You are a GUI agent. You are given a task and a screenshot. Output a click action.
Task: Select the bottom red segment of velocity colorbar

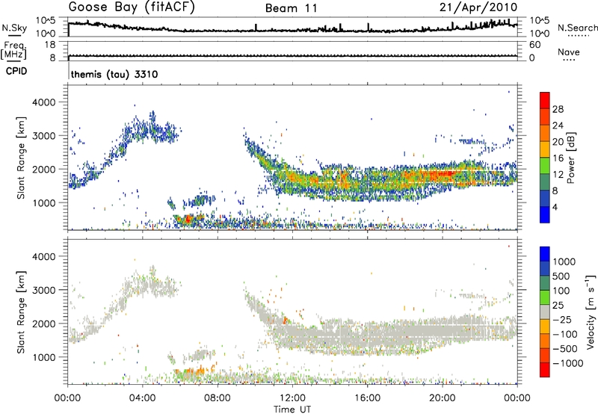coord(545,369)
